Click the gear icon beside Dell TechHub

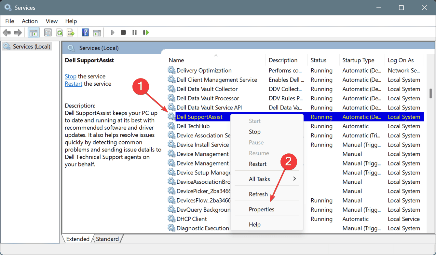click(x=171, y=126)
